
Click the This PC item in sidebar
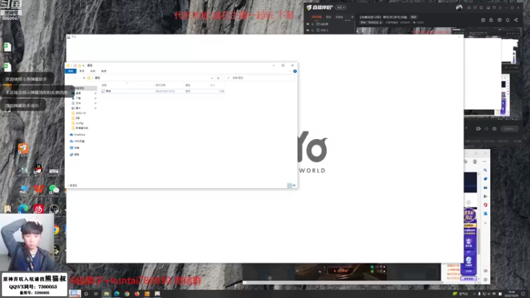tap(75, 148)
